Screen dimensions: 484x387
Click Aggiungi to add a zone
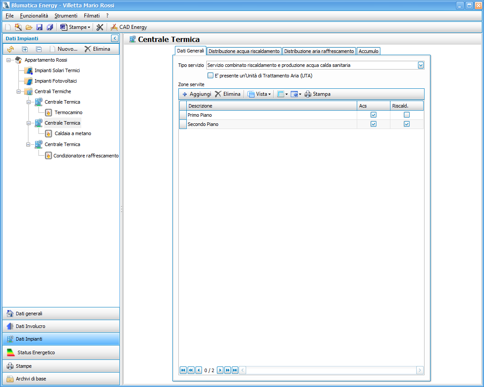[x=196, y=94]
